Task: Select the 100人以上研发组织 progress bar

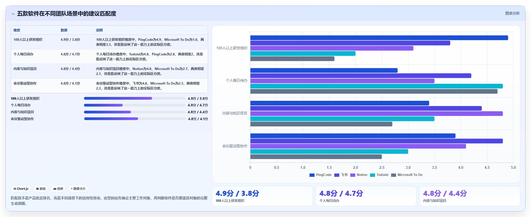Action: coord(135,98)
